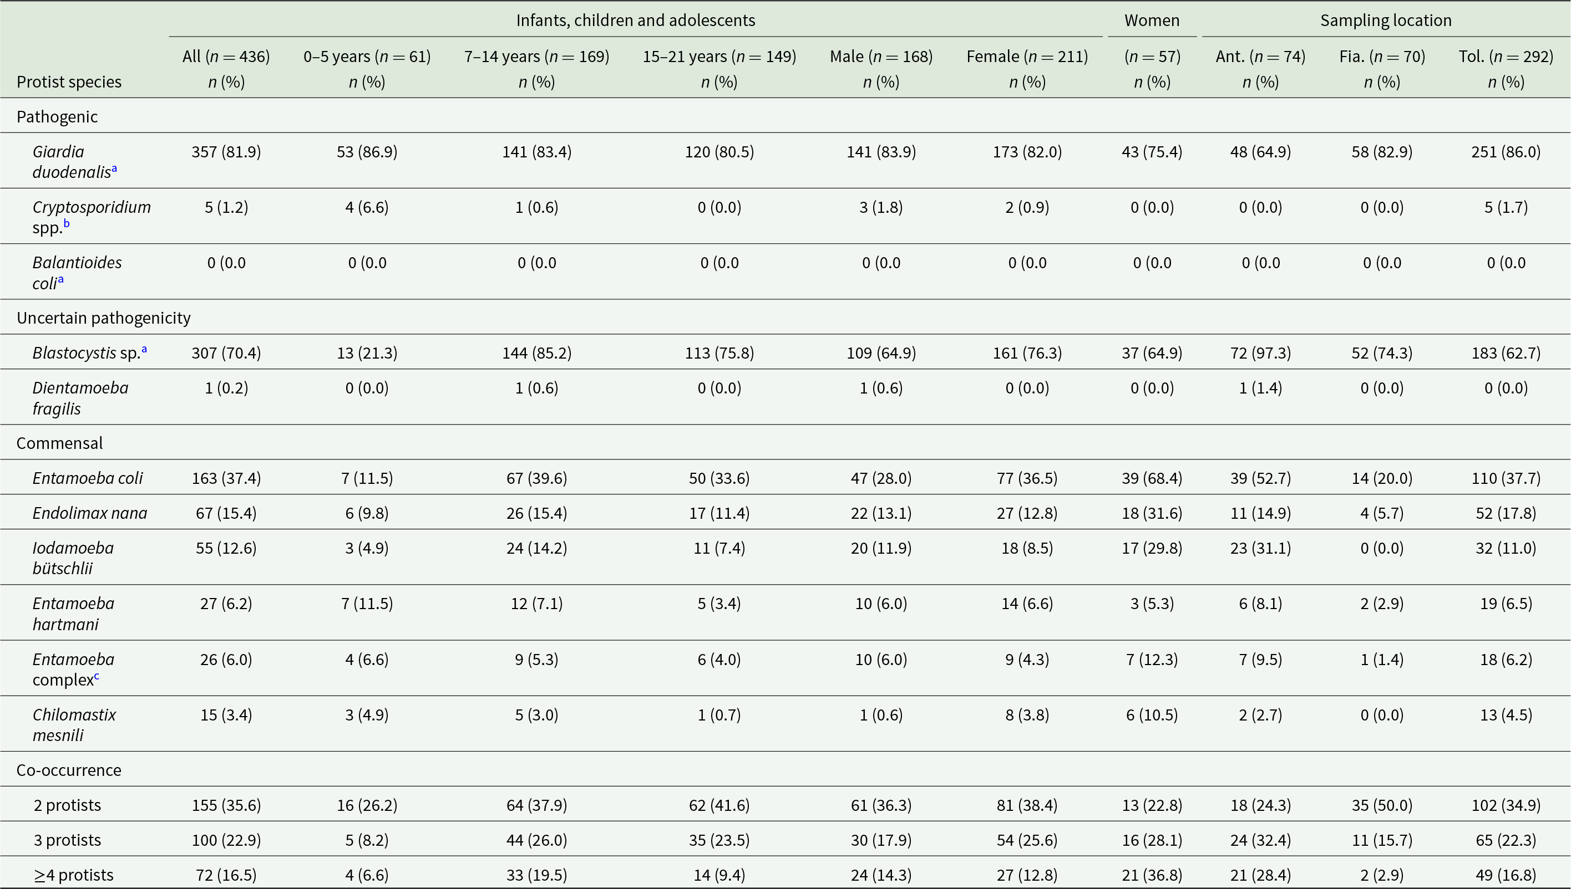Image resolution: width=1571 pixels, height=889 pixels.
Task: Open footnote b next to Cryptosporidium spp.
Action: tap(67, 223)
